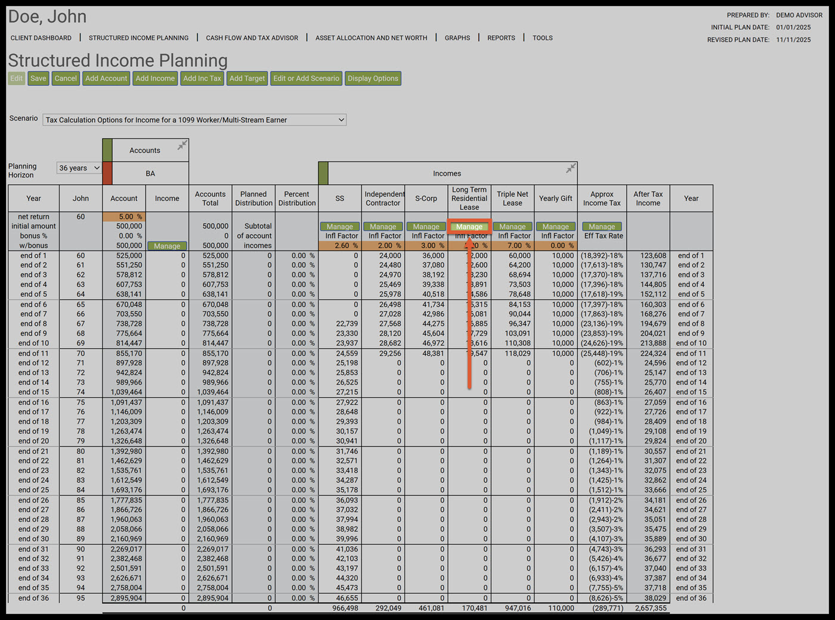Click Manage under Long Term Residential Lease
This screenshot has height=620, width=835.
click(x=469, y=227)
